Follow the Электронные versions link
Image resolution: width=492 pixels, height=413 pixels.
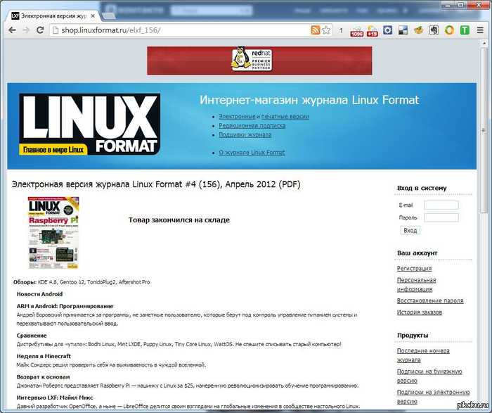click(x=238, y=116)
